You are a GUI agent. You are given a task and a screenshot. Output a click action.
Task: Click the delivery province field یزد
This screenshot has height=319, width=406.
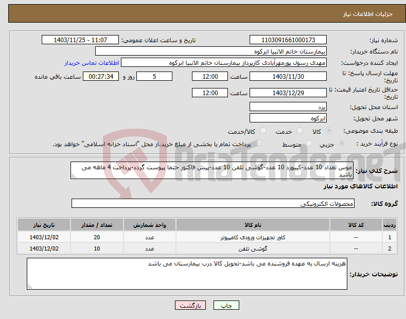click(x=288, y=107)
